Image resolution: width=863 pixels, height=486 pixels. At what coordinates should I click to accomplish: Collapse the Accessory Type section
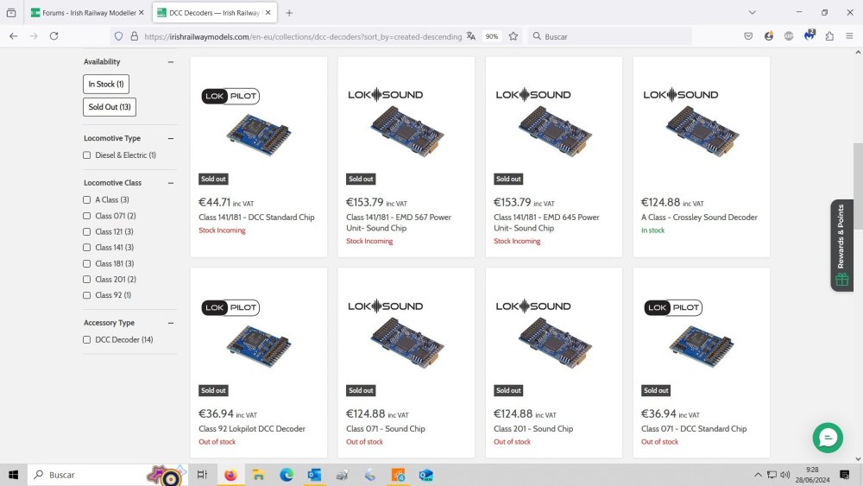(171, 323)
